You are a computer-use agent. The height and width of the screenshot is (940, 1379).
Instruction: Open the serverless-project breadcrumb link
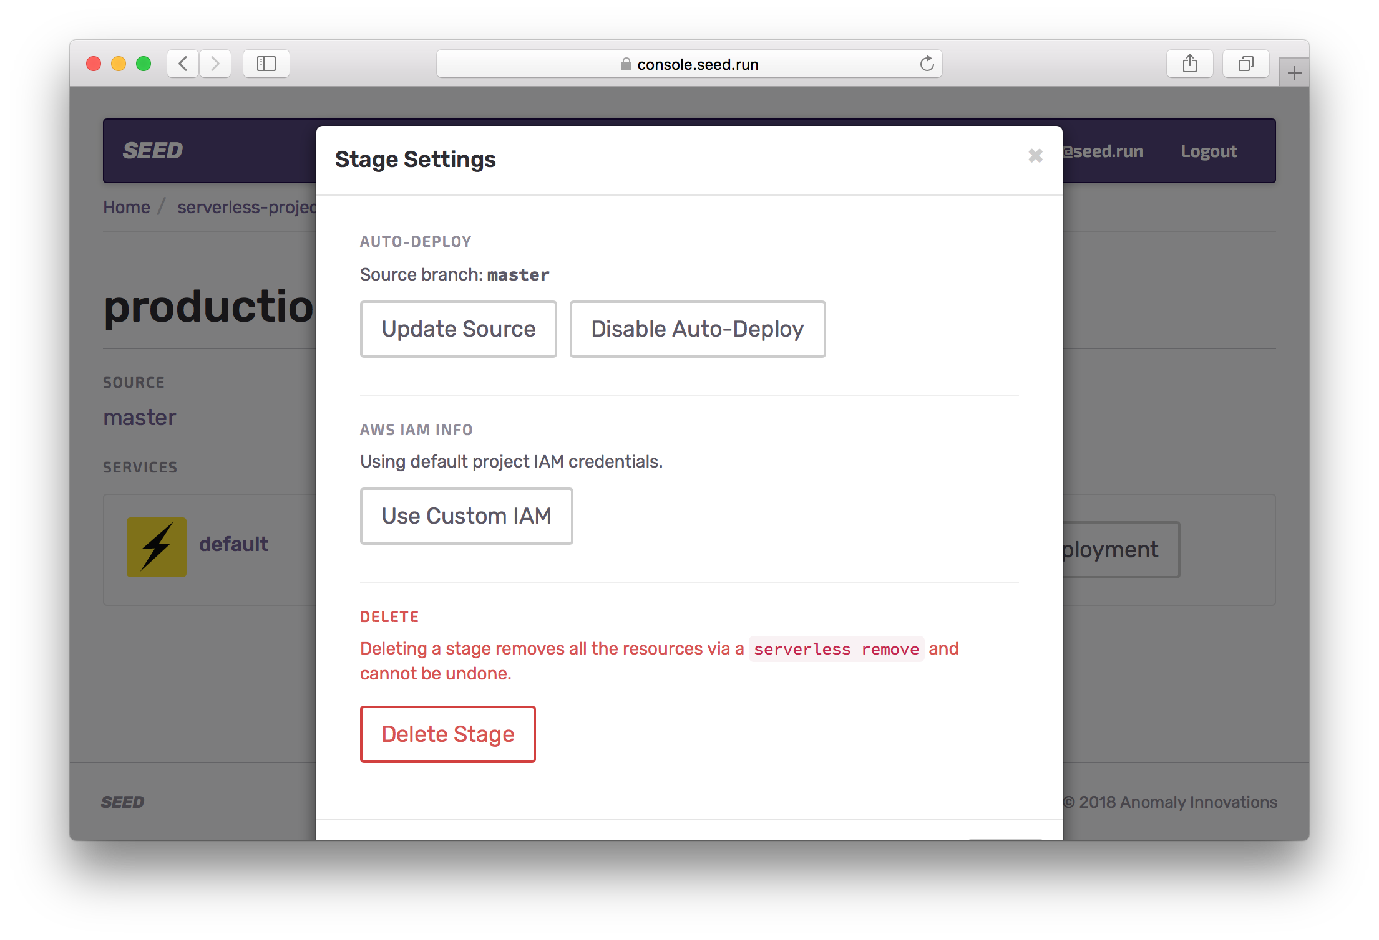pos(247,207)
